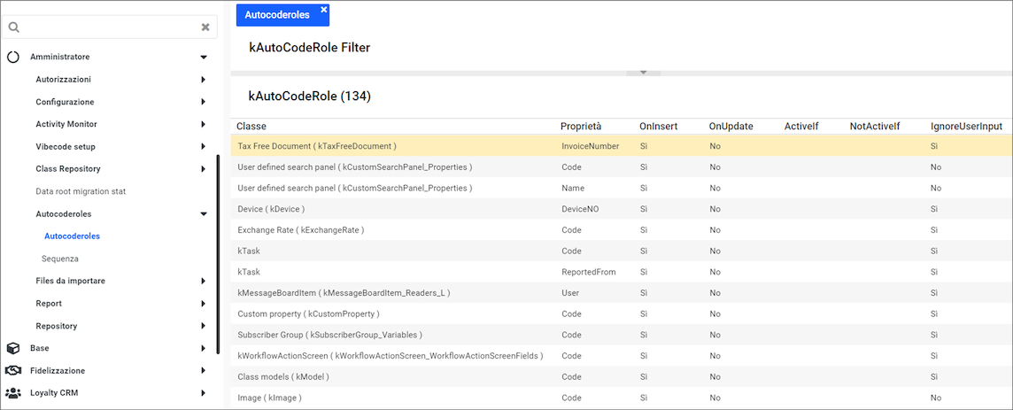Screen dimensions: 1013x410
Task: Collapse the filter panel divider arrow
Action: point(644,73)
